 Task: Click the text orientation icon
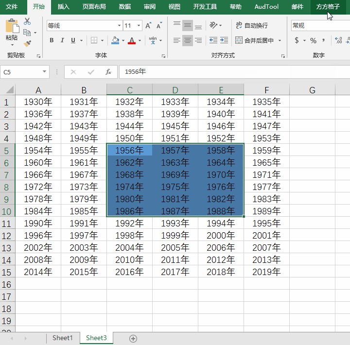213,25
